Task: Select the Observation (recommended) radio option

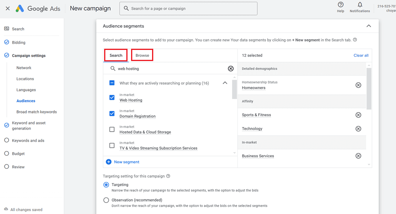Action: pyautogui.click(x=106, y=200)
